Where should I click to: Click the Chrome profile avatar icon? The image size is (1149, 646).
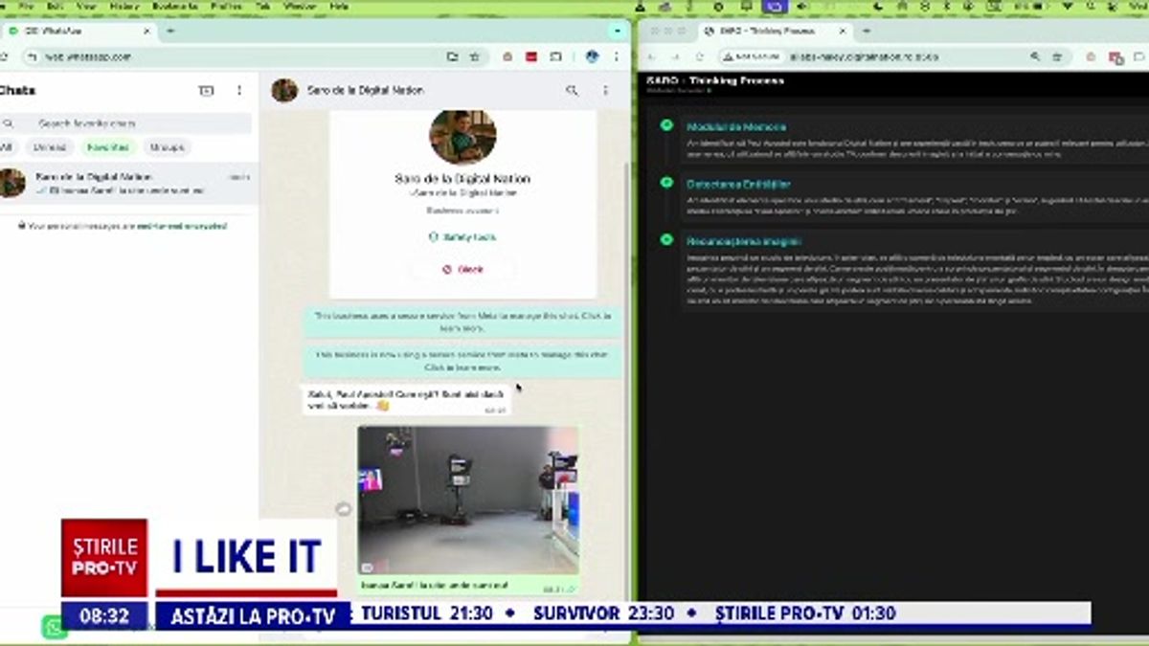pyautogui.click(x=593, y=57)
